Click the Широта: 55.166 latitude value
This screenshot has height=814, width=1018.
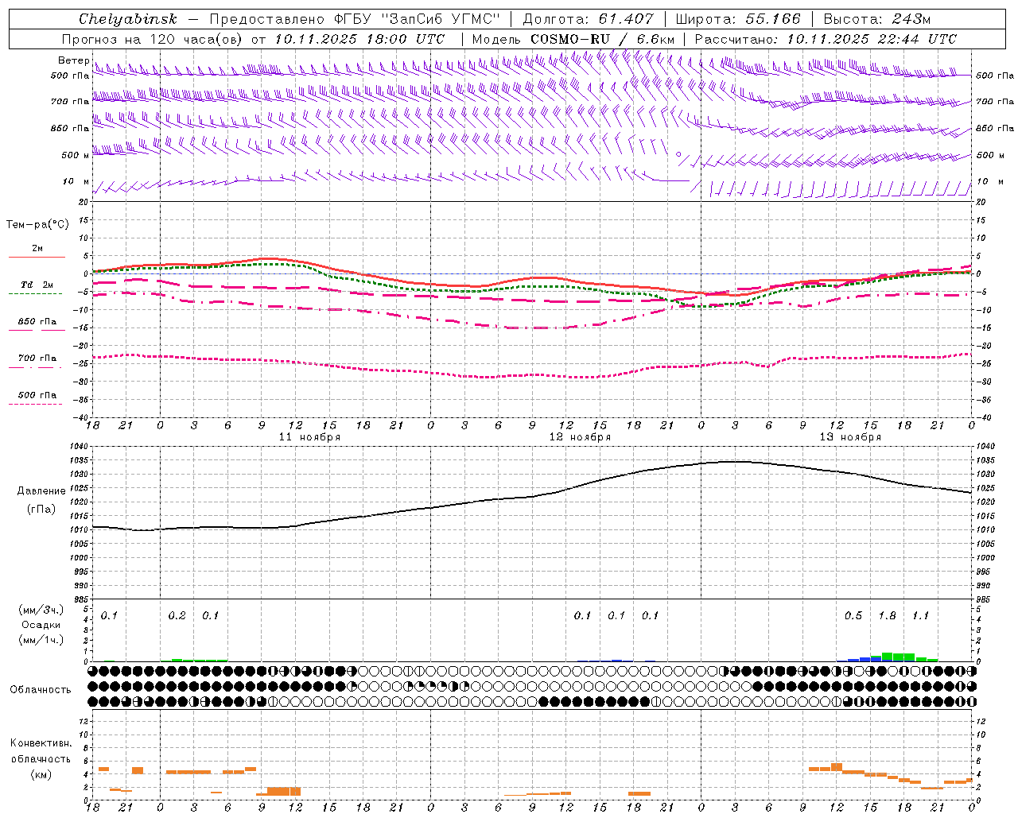(x=737, y=19)
